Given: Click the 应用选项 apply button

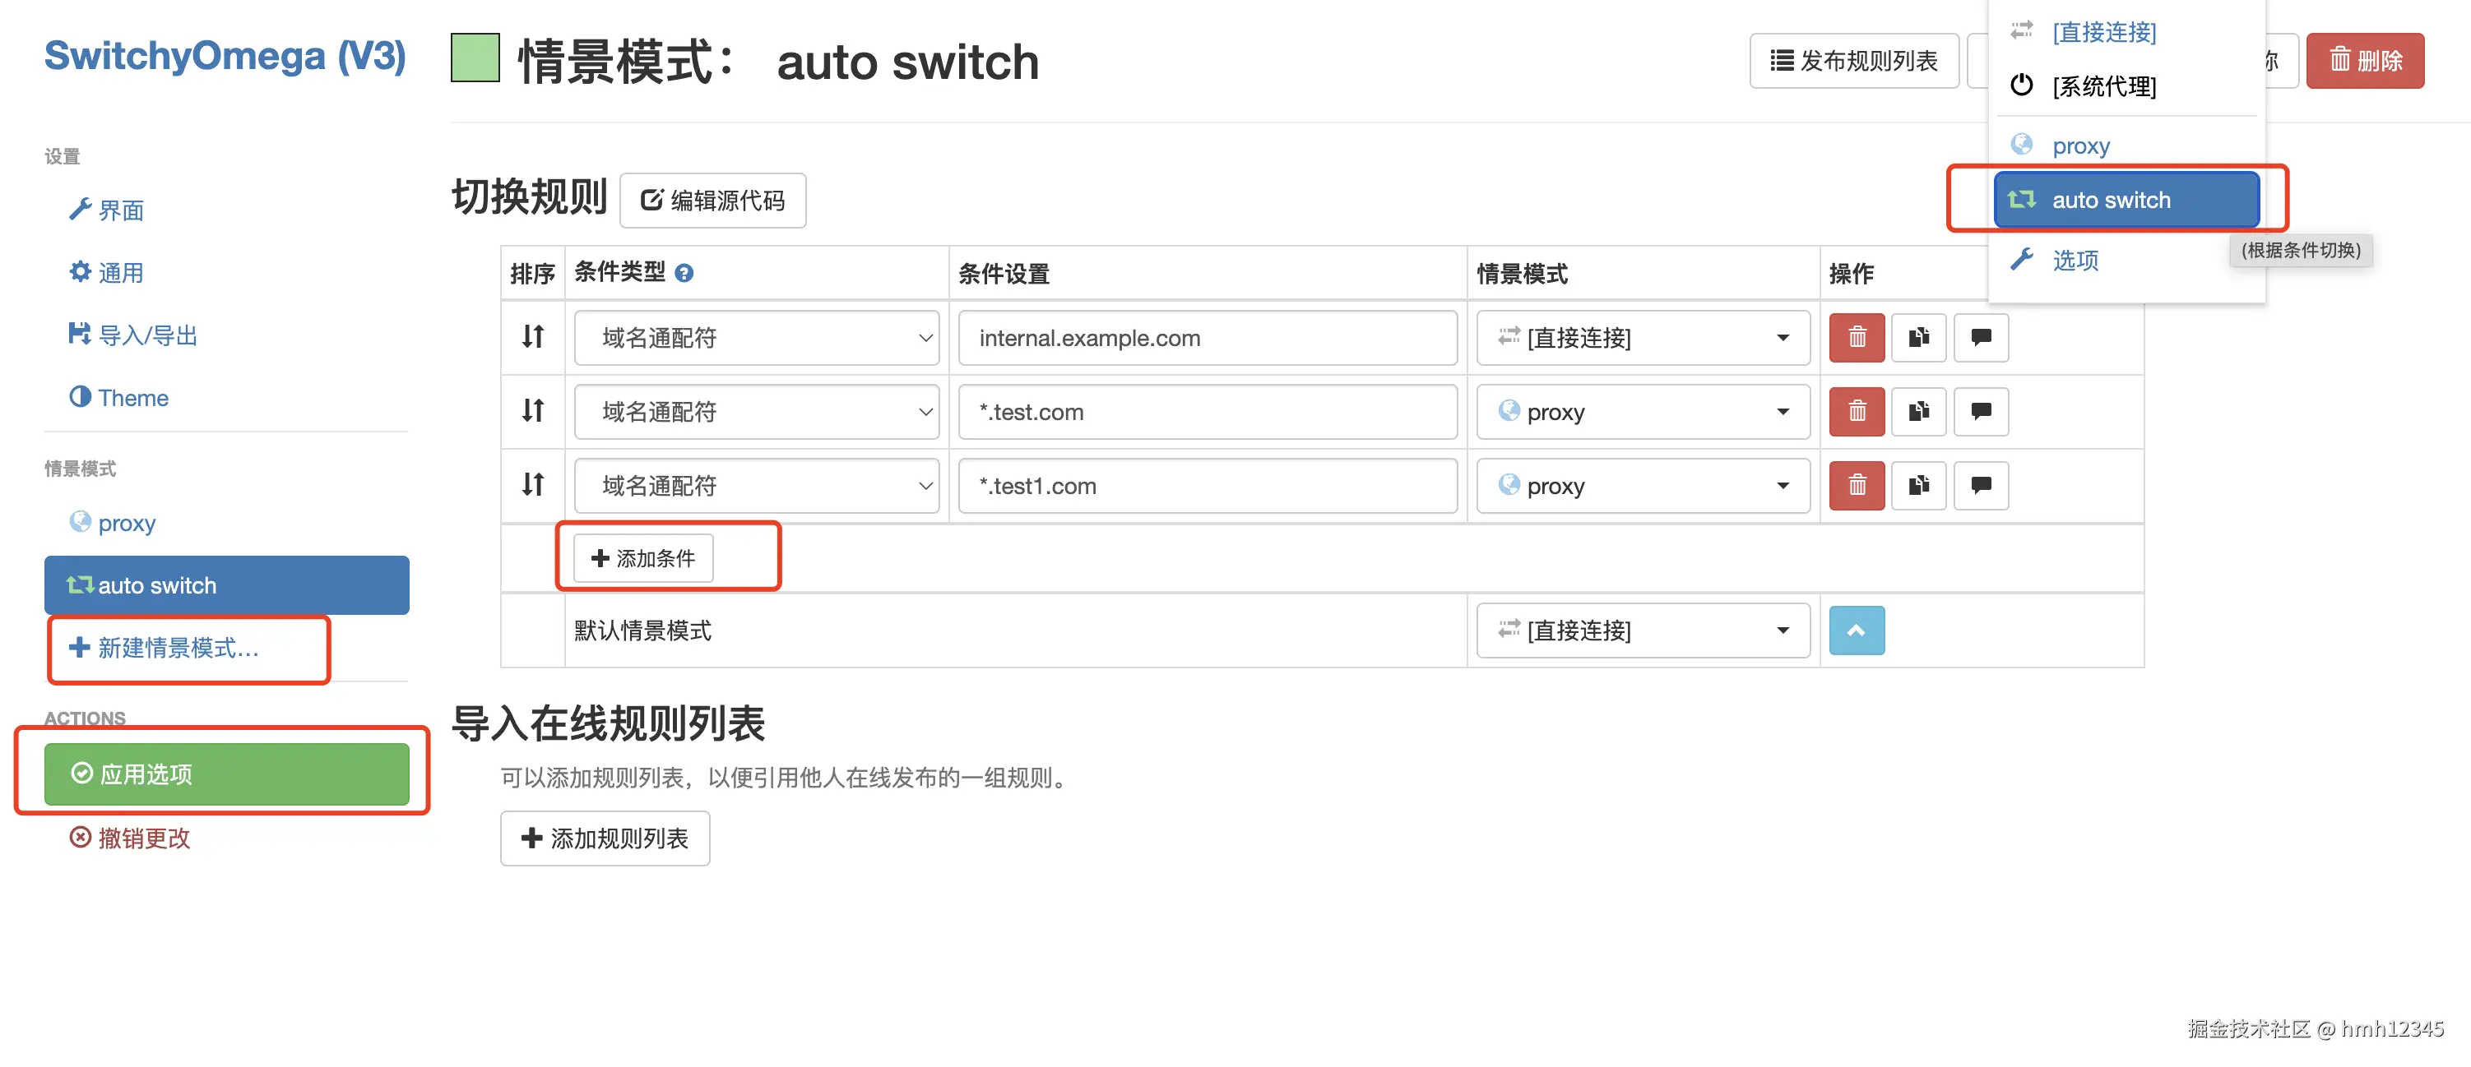Looking at the screenshot, I should pos(226,774).
